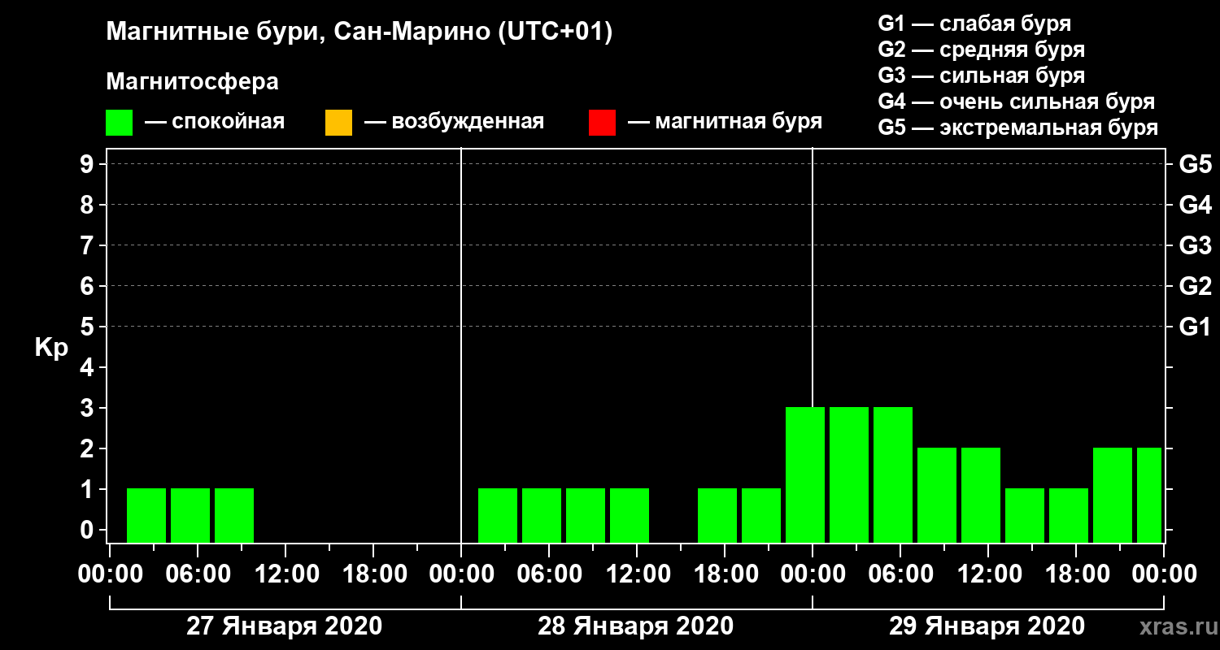The width and height of the screenshot is (1220, 650).
Task: Click the '6' value on Kp axis
Action: pos(89,286)
